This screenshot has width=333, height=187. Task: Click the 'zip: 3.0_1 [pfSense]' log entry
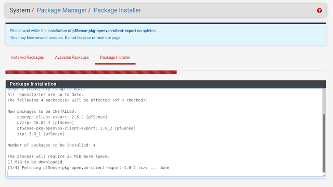(x=41, y=134)
